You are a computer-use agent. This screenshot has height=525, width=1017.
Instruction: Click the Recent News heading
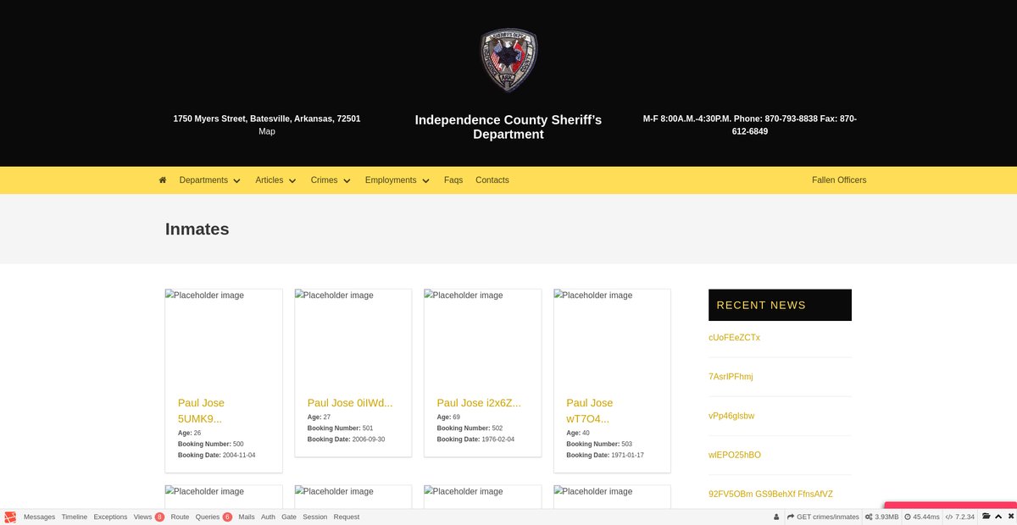coord(761,305)
